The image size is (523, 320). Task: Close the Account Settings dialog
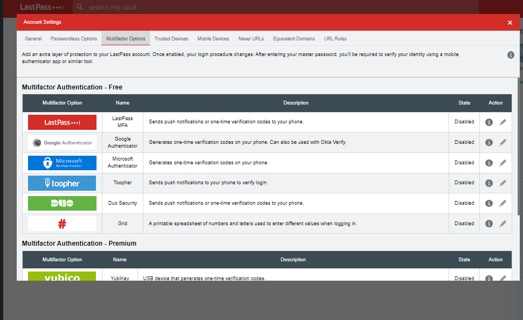[510, 23]
